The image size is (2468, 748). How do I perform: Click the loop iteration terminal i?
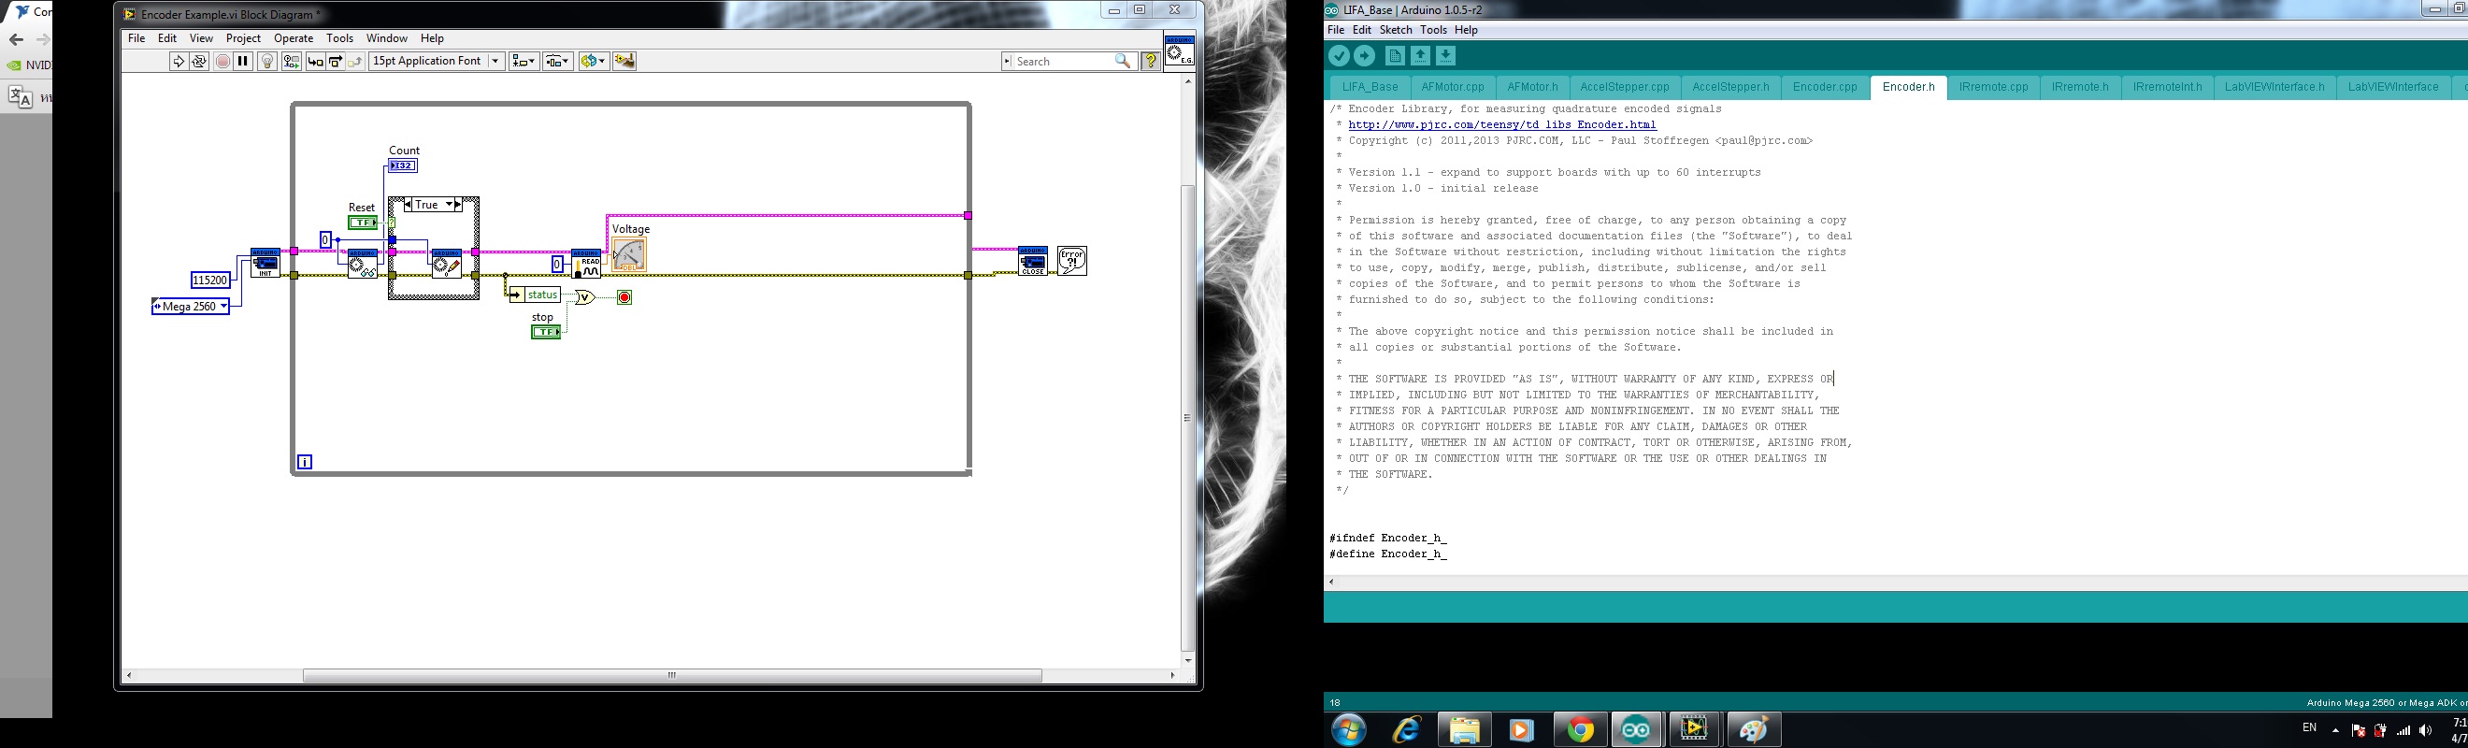[305, 463]
